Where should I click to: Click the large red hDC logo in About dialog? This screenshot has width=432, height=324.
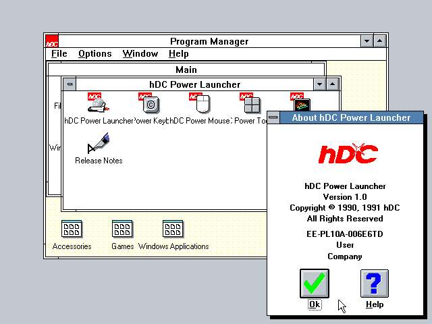pos(348,153)
